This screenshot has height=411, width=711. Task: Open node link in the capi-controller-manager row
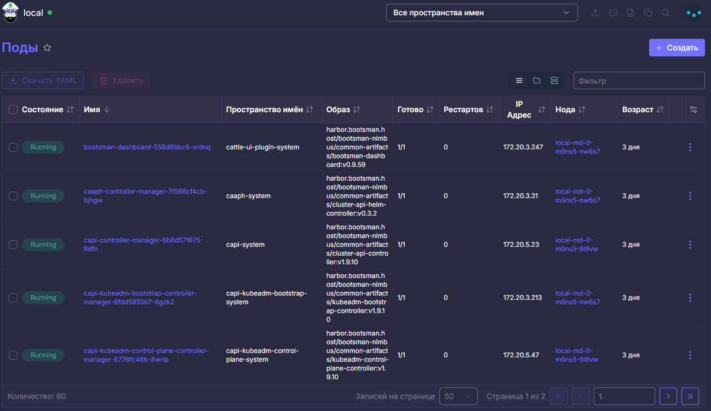[577, 245]
